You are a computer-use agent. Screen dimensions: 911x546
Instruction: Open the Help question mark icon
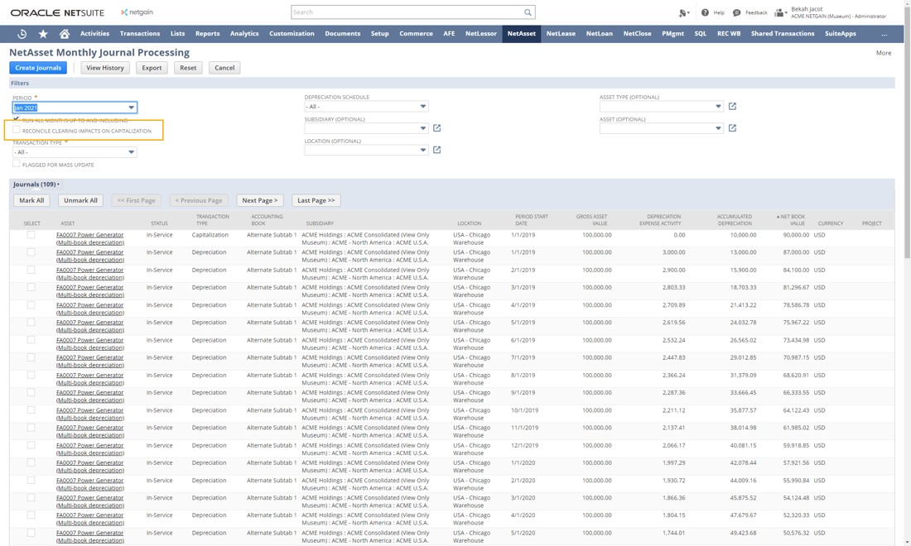pos(705,12)
